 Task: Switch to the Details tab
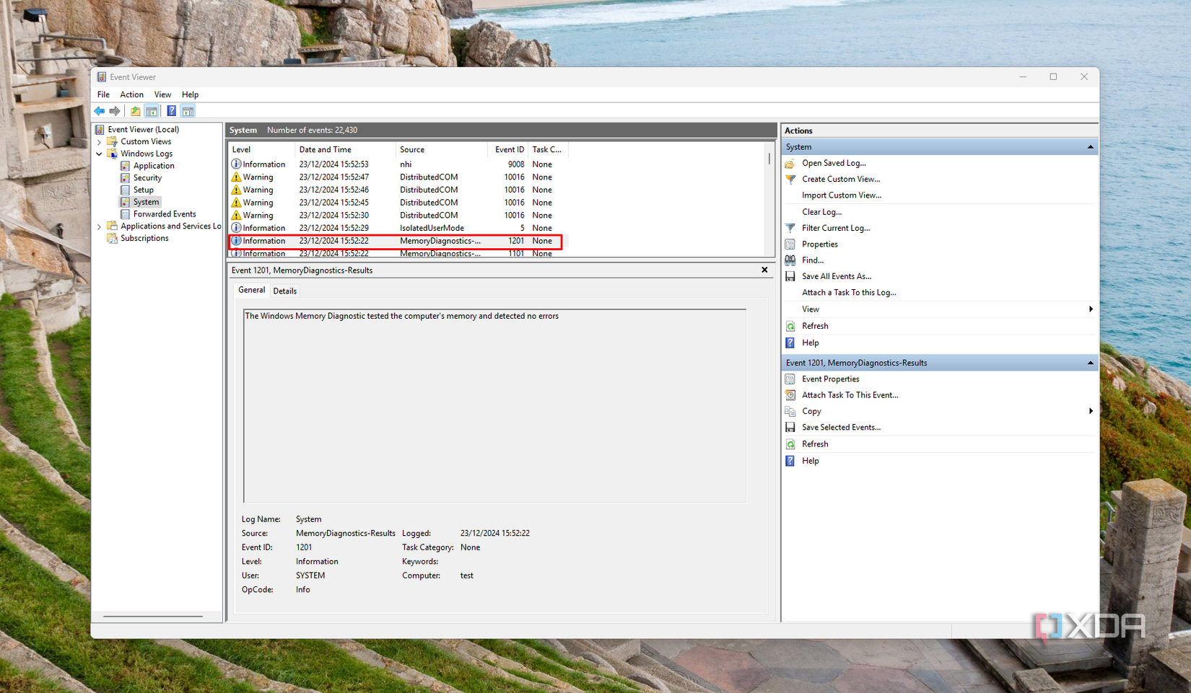284,291
